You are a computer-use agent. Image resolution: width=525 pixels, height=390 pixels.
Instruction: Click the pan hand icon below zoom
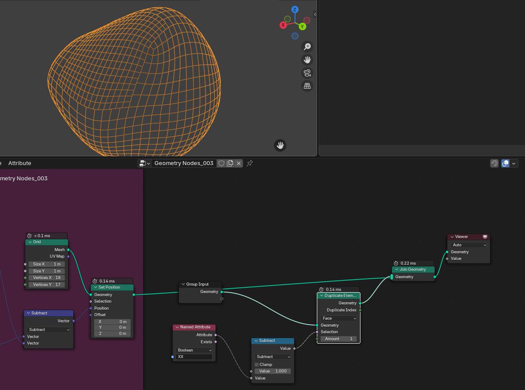pos(308,60)
